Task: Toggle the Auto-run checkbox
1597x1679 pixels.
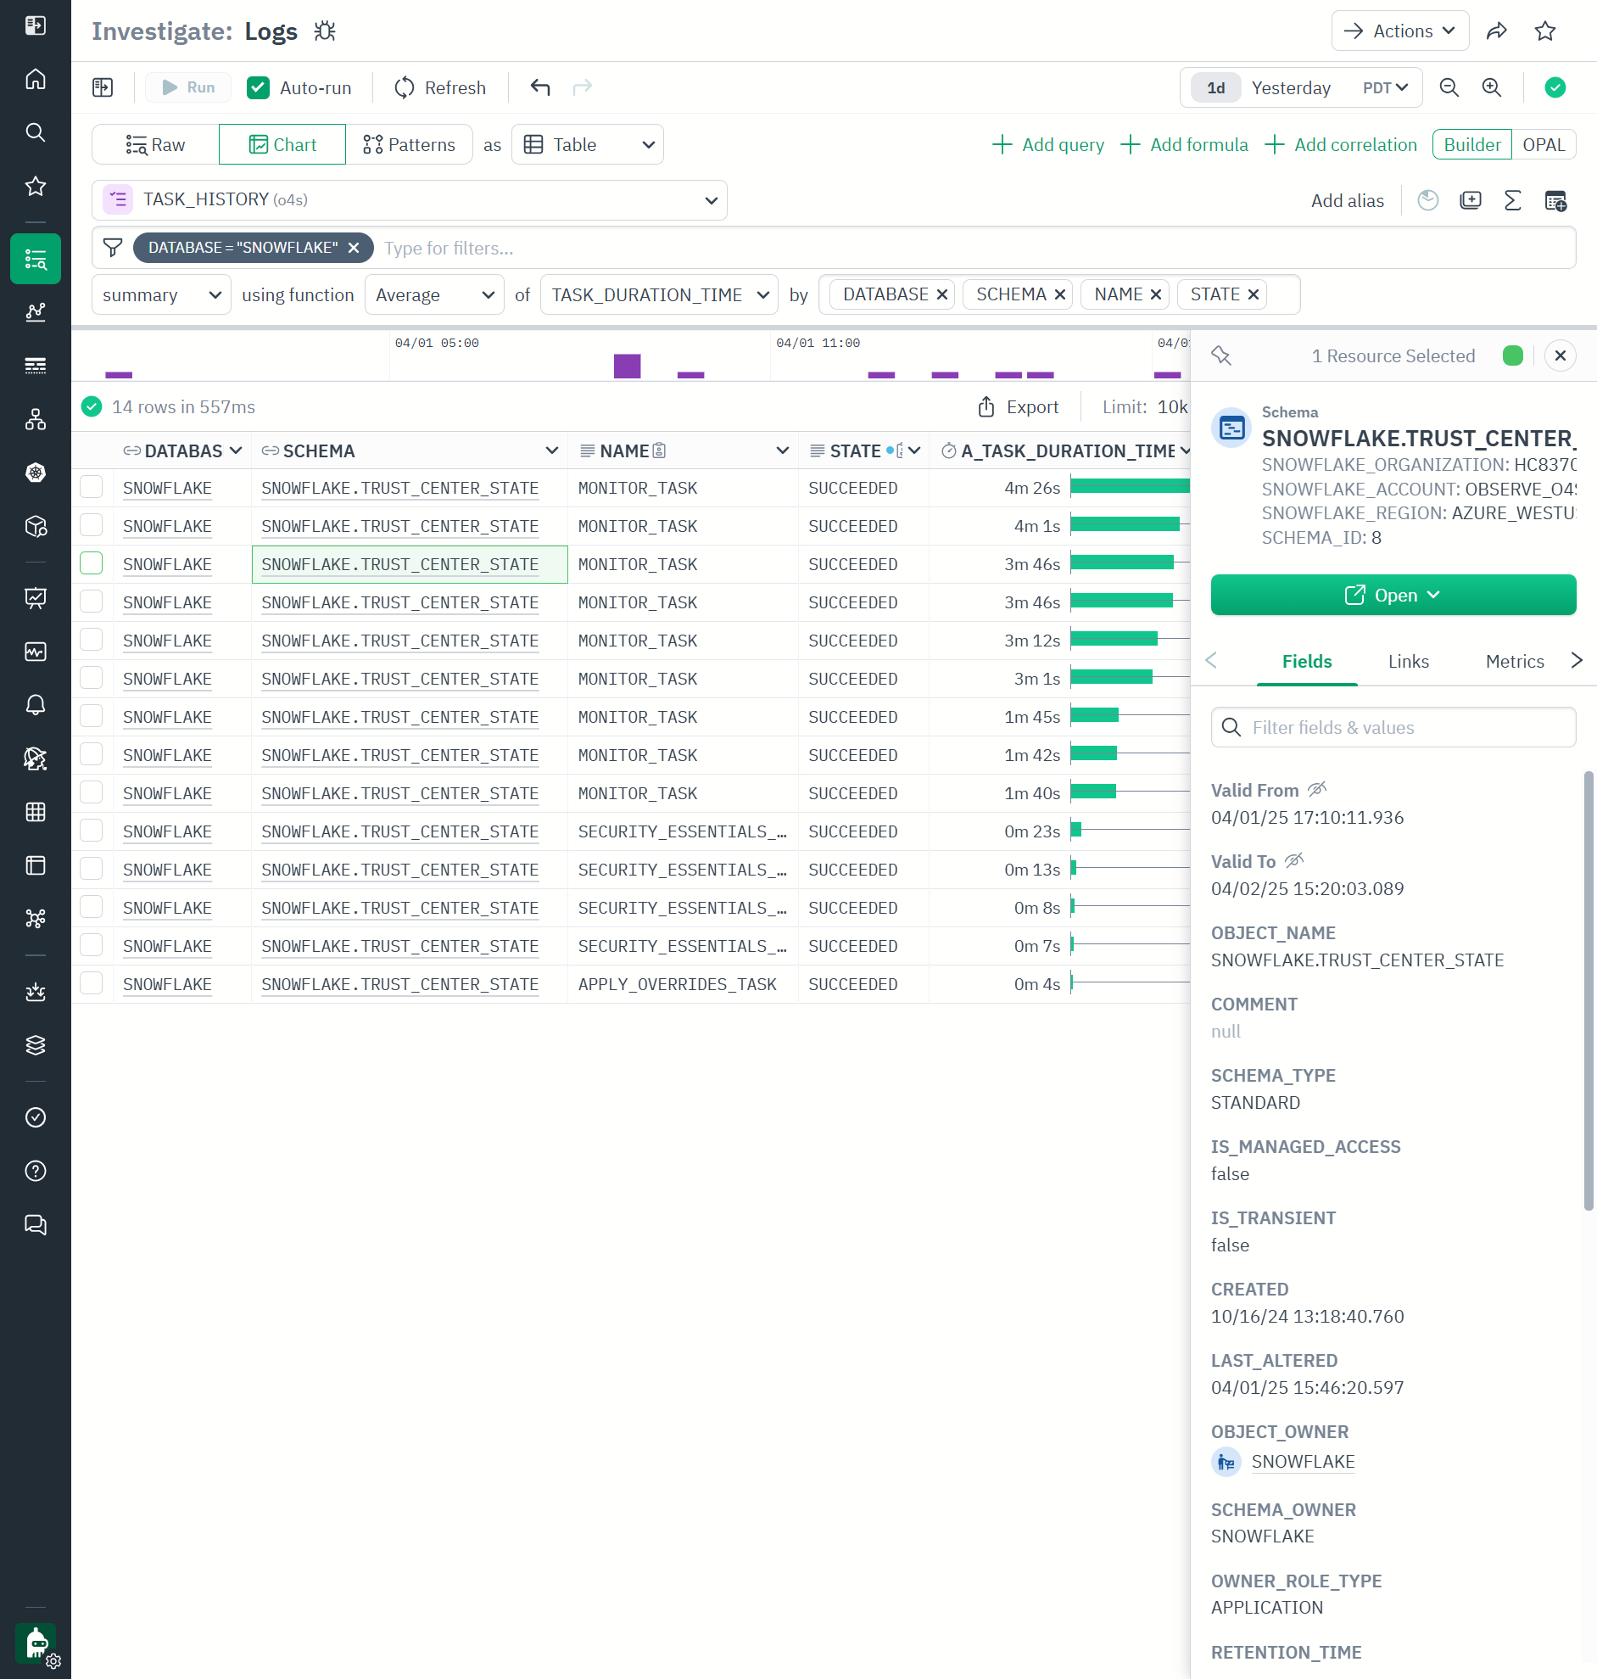Action: (258, 87)
